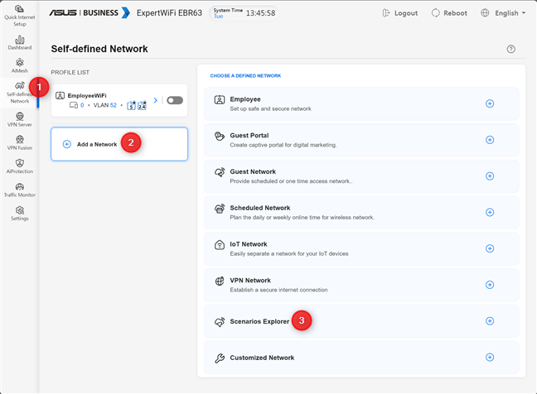
Task: Select Self-defined Network in sidebar
Action: coord(19,93)
